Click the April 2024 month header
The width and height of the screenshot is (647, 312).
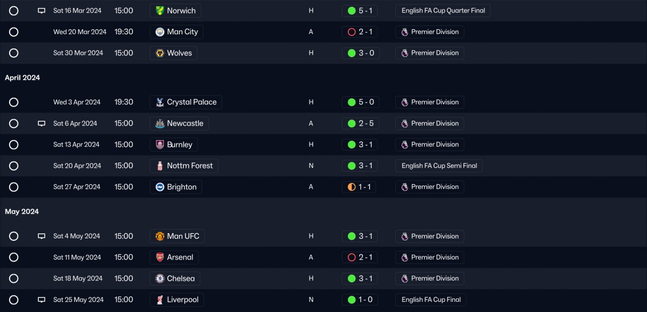22,78
